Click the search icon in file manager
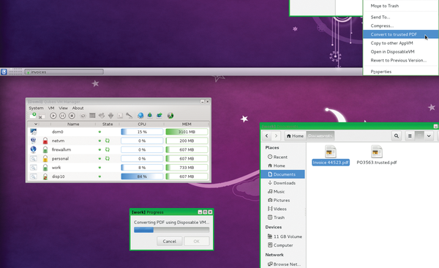 tap(397, 136)
